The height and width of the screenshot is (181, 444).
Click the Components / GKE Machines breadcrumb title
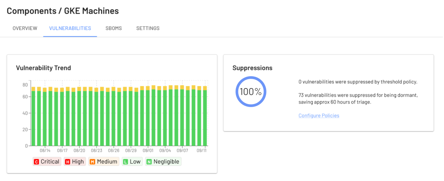63,11
